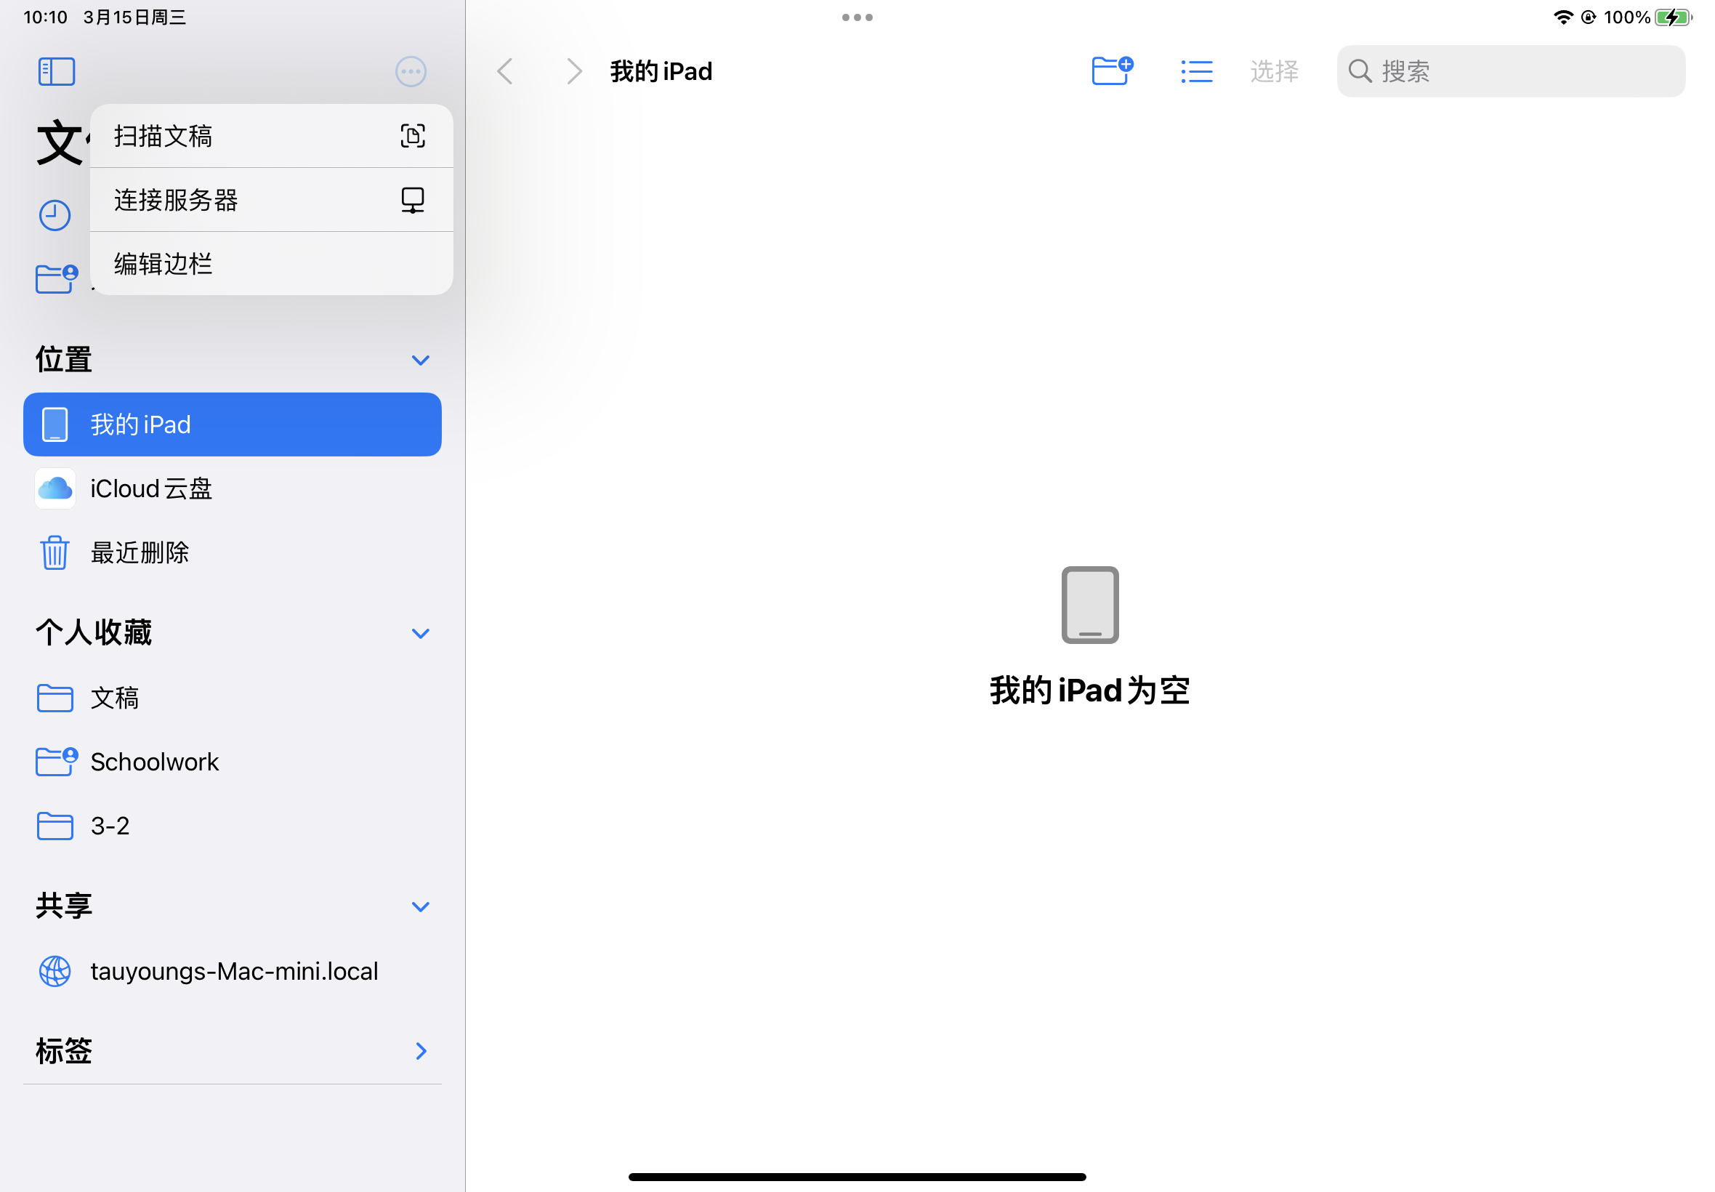This screenshot has width=1715, height=1192.
Task: Collapse the 个人收藏 section
Action: click(x=420, y=632)
